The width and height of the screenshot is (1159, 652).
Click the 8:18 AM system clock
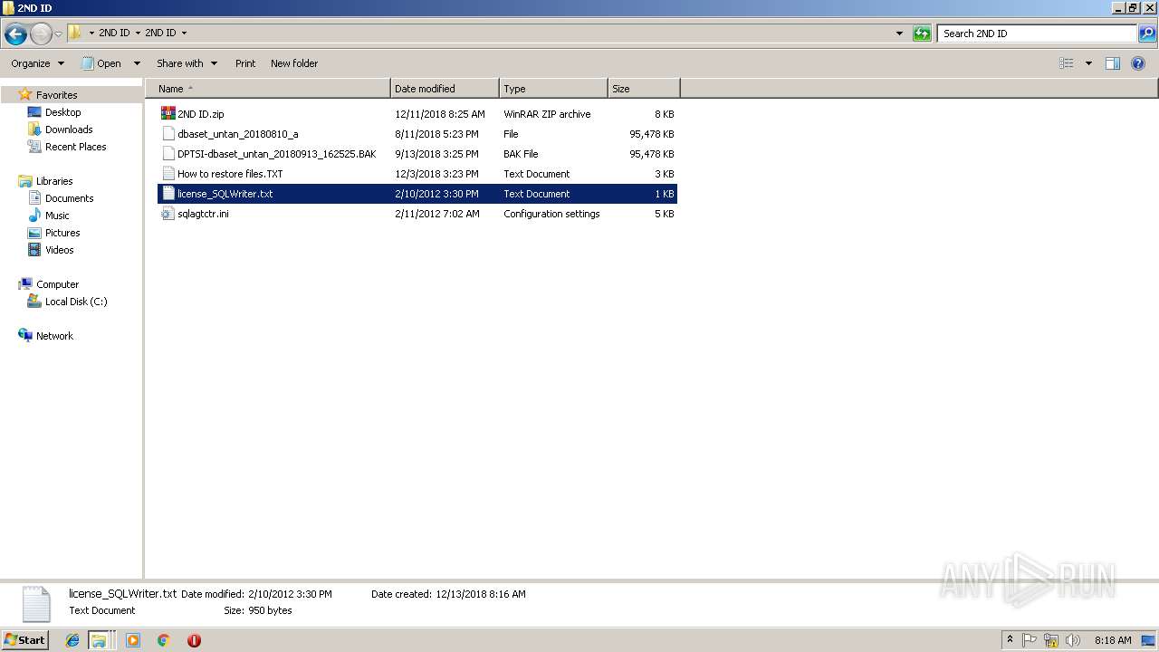[x=1113, y=640]
